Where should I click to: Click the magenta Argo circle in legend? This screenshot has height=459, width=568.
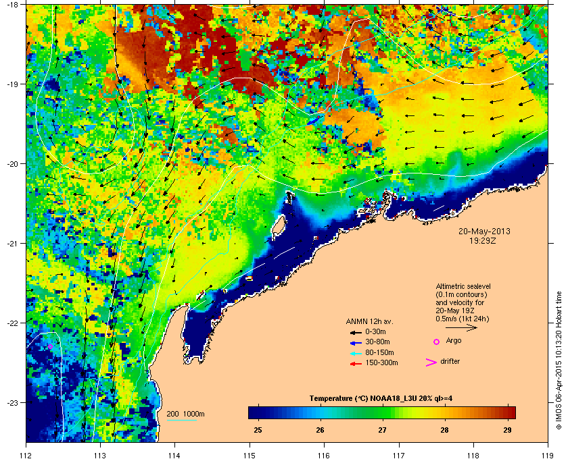437,342
